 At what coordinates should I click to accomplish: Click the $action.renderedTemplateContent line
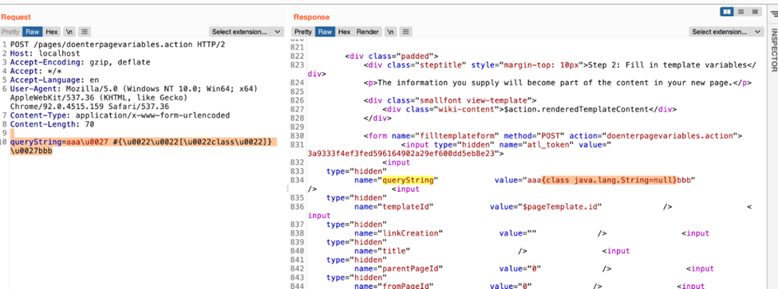pos(529,109)
